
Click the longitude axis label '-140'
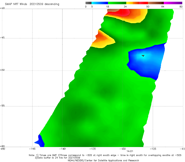click(x=62, y=149)
